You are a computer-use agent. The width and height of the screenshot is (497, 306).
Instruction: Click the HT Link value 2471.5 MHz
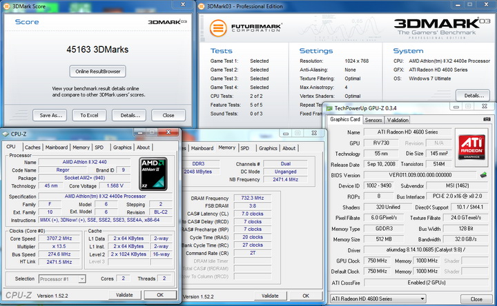[59, 262]
